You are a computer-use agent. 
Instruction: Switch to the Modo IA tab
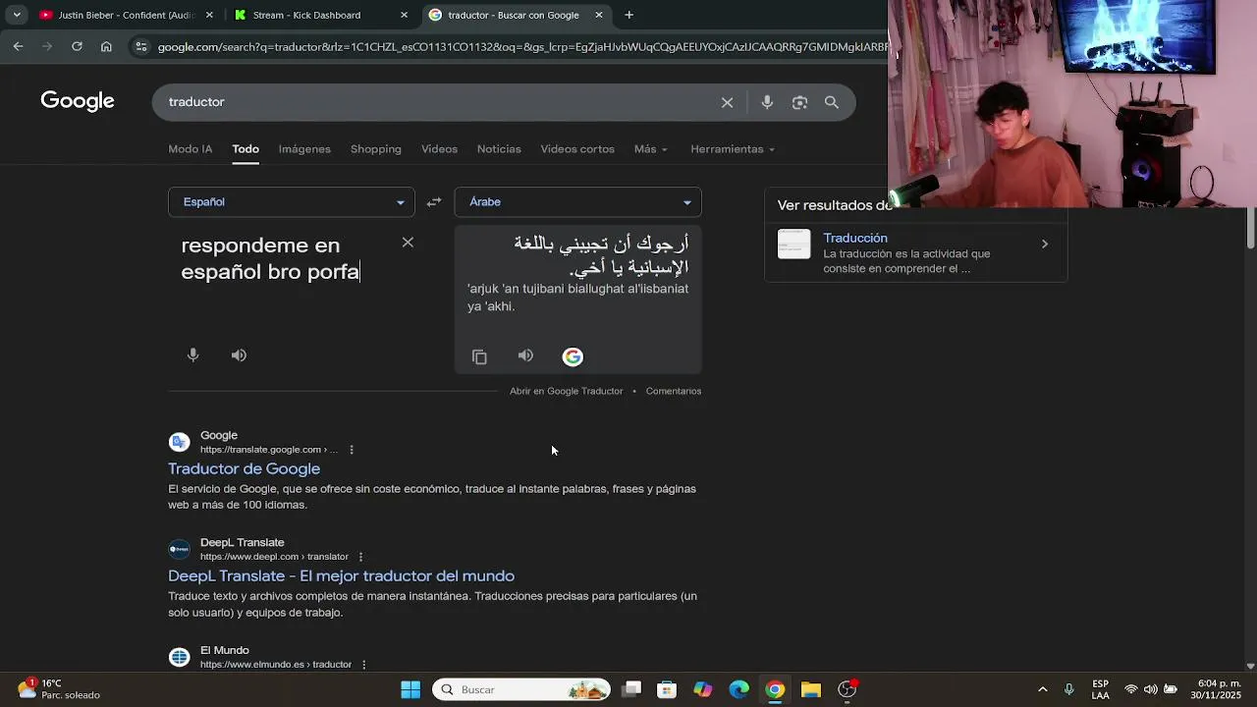(x=191, y=149)
